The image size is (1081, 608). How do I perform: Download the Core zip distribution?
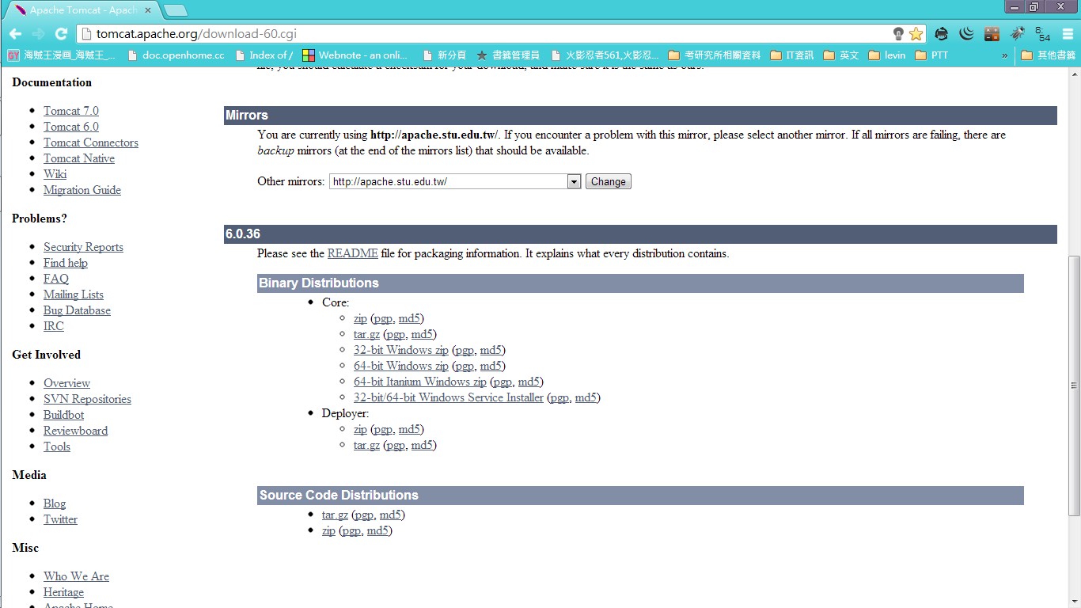click(x=360, y=318)
